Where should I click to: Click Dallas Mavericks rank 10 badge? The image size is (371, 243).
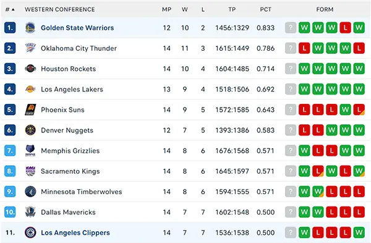tap(10, 212)
